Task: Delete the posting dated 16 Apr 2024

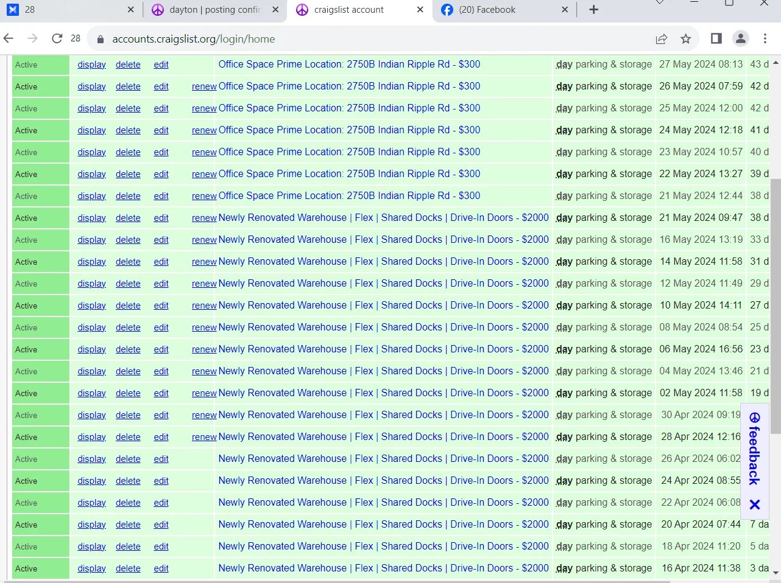Action: [x=128, y=568]
